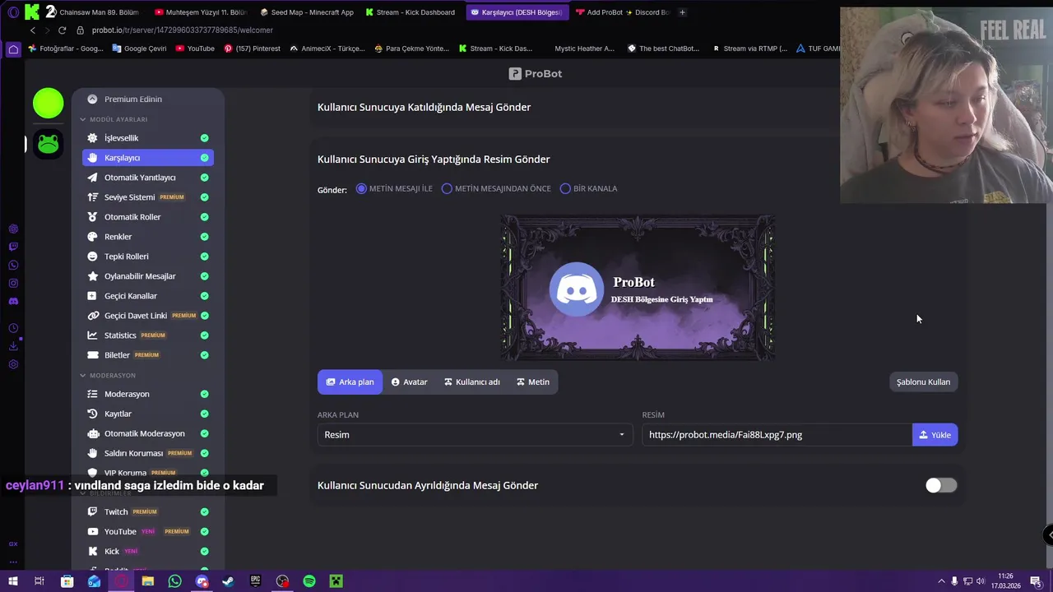Viewport: 1053px width, 592px height.
Task: Open WhatsApp from the taskbar
Action: [174, 581]
